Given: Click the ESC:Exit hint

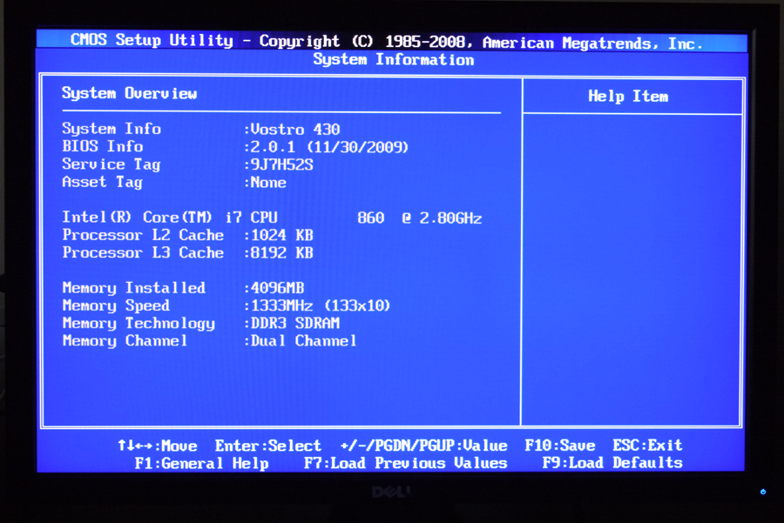Looking at the screenshot, I should [x=647, y=445].
